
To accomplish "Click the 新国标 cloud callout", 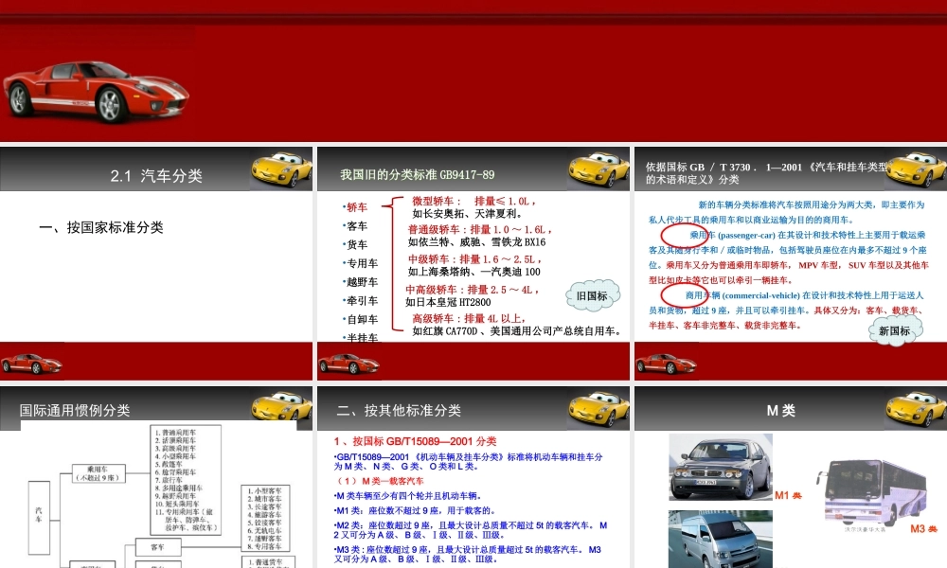I will pos(897,328).
